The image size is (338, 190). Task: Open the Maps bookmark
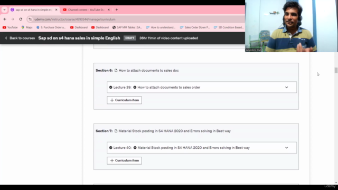pos(27,27)
